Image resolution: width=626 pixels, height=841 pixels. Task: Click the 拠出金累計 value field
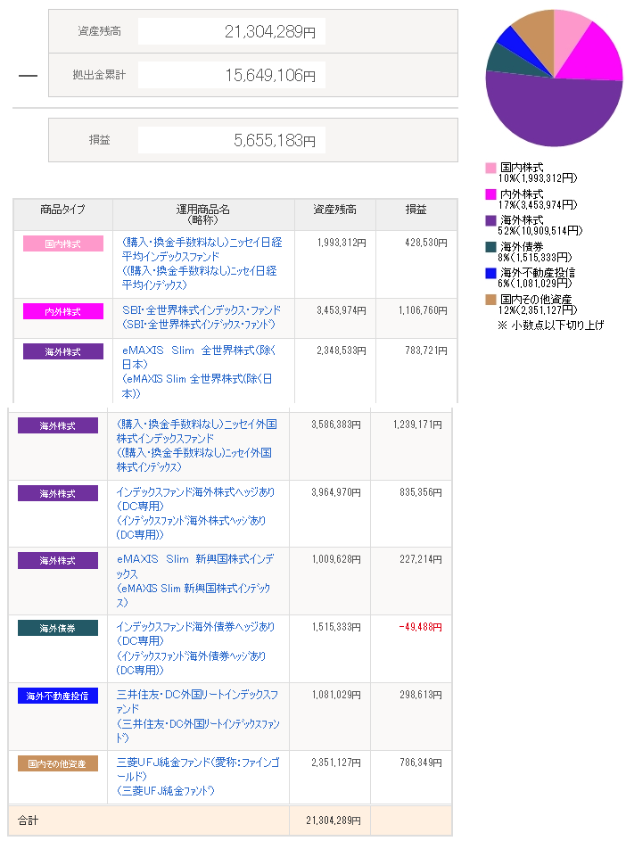click(231, 76)
